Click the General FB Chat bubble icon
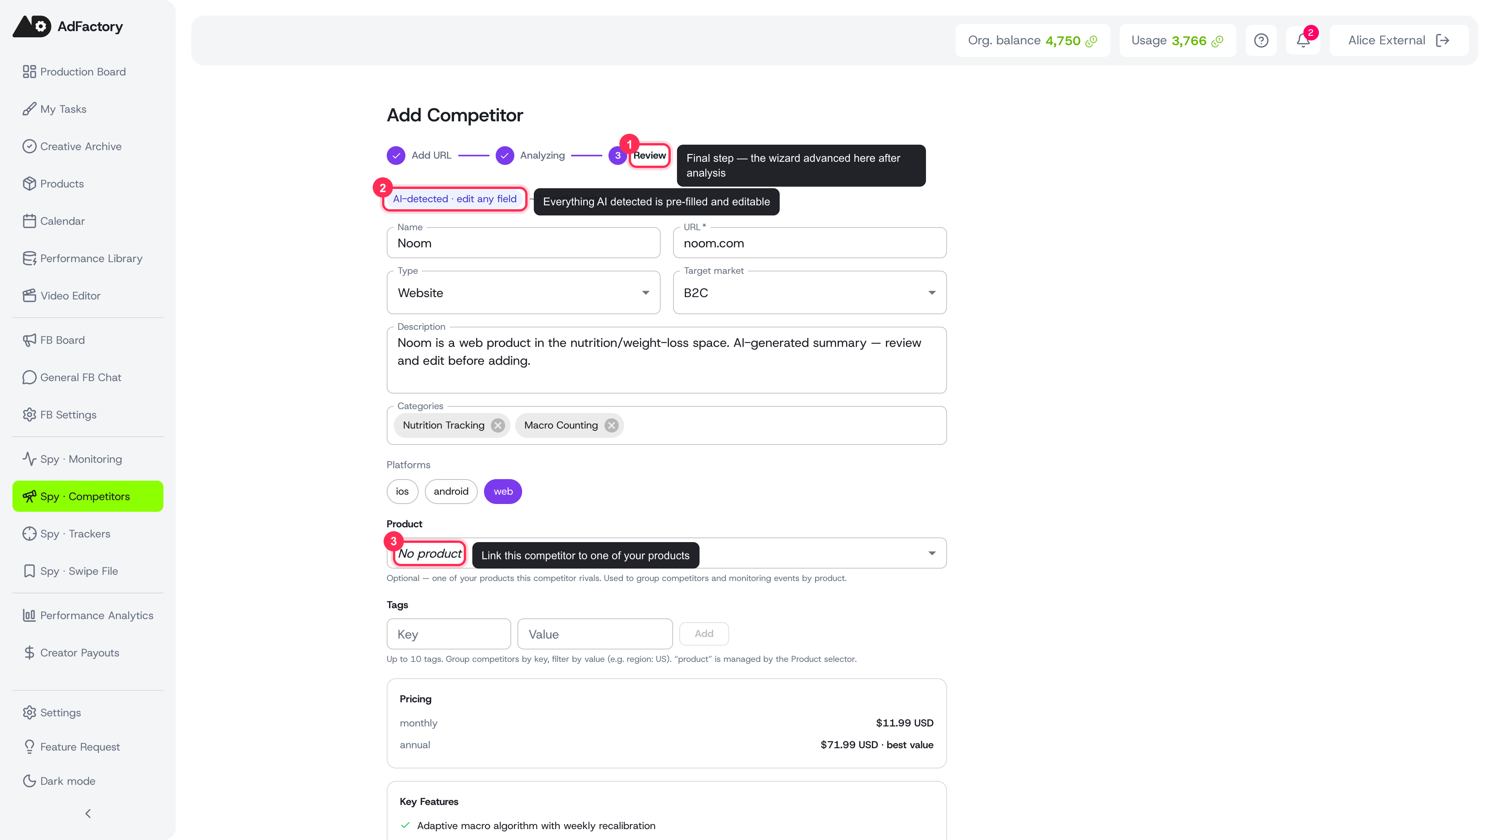The image size is (1494, 840). (x=29, y=377)
